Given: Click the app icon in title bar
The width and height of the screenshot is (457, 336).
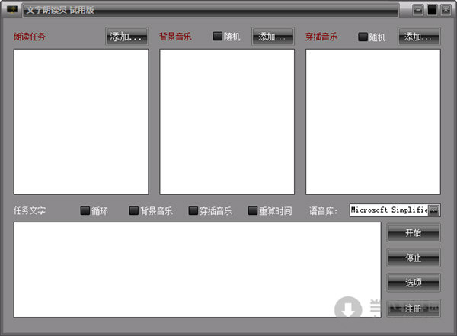Looking at the screenshot, I should (x=12, y=10).
